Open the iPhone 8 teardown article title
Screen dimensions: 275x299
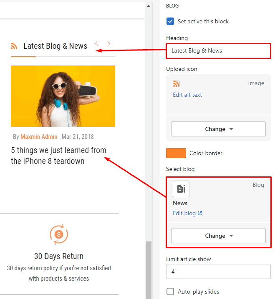(x=58, y=156)
